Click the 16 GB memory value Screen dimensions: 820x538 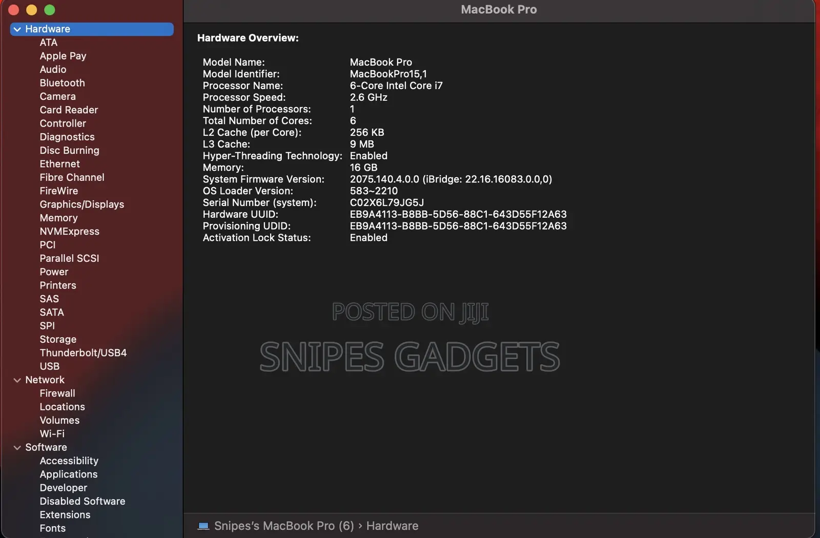[x=364, y=168]
